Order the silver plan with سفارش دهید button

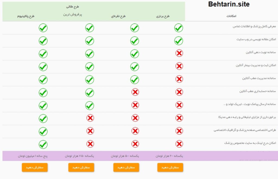[126, 168]
